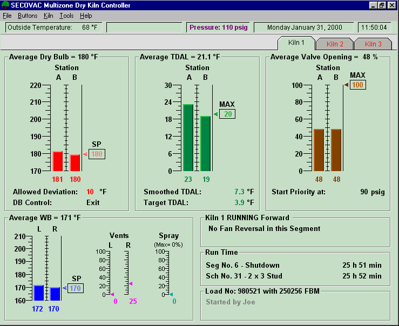
Task: Click the SECOVAC tree icon in title bar
Action: 5,5
